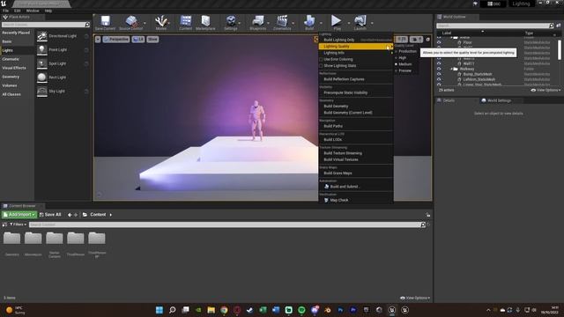Image resolution: width=564 pixels, height=317 pixels.
Task: Open World Outliner View Options dropdown
Action: [x=545, y=90]
